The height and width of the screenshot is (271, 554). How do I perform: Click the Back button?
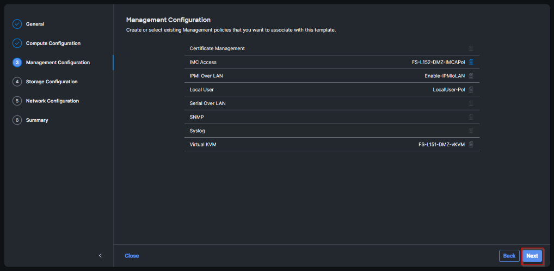pos(509,256)
